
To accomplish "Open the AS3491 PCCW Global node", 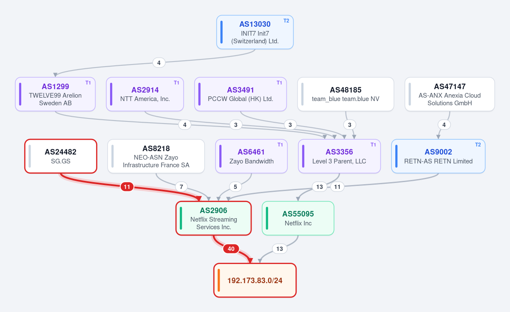I will (241, 94).
